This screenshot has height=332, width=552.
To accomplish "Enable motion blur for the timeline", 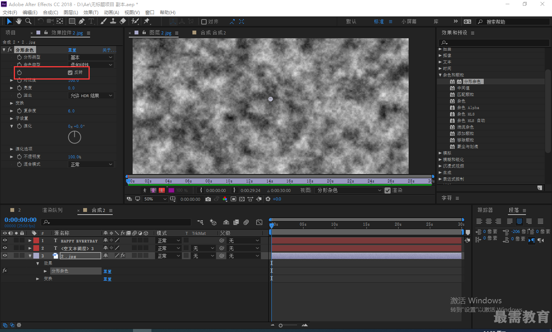I will pos(246,222).
